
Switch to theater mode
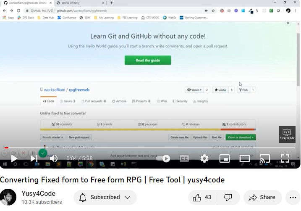(x=245, y=158)
